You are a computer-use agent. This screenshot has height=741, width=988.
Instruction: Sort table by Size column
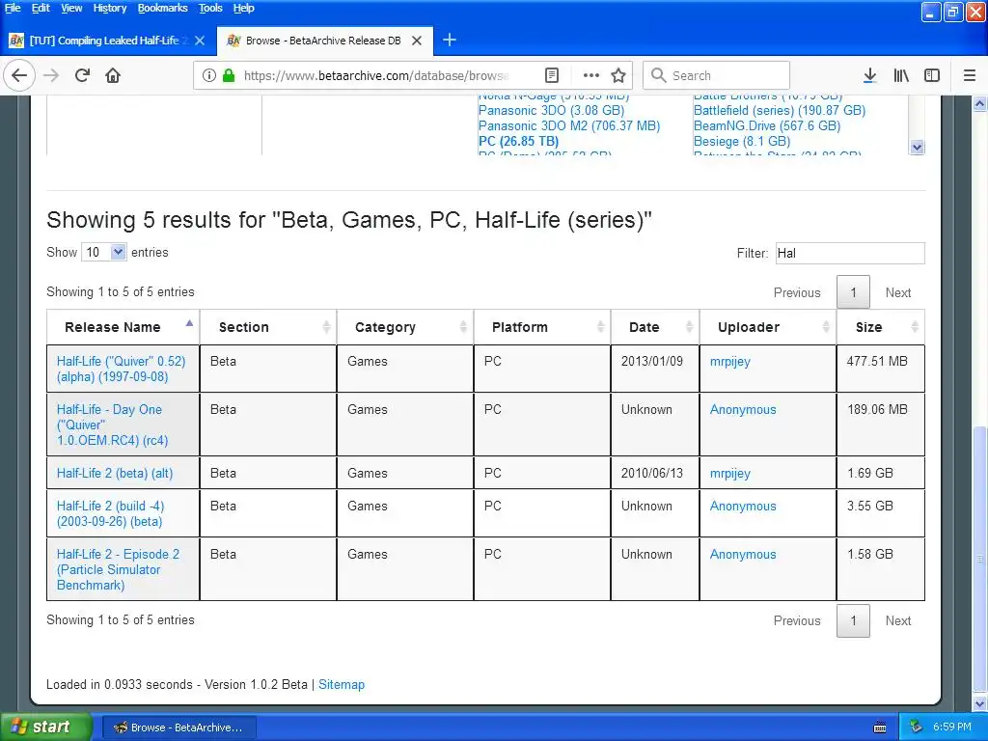pyautogui.click(x=880, y=327)
